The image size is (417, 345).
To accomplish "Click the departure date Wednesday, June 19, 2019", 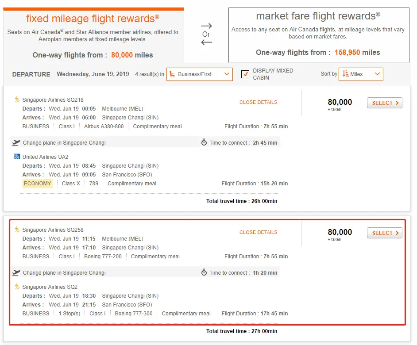I will pyautogui.click(x=93, y=74).
